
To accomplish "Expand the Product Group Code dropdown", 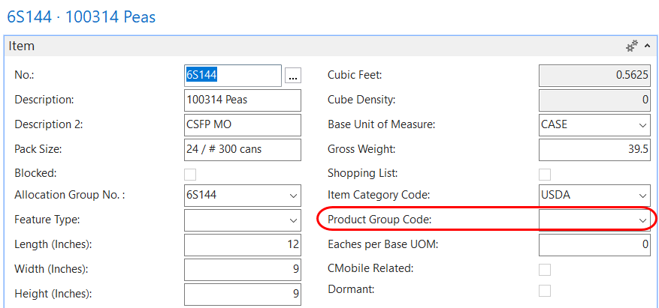I will [x=642, y=220].
